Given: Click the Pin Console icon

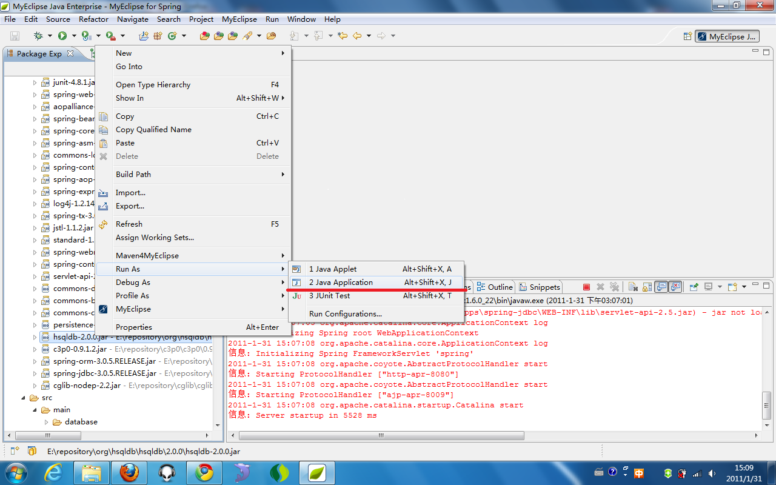Looking at the screenshot, I should click(694, 287).
